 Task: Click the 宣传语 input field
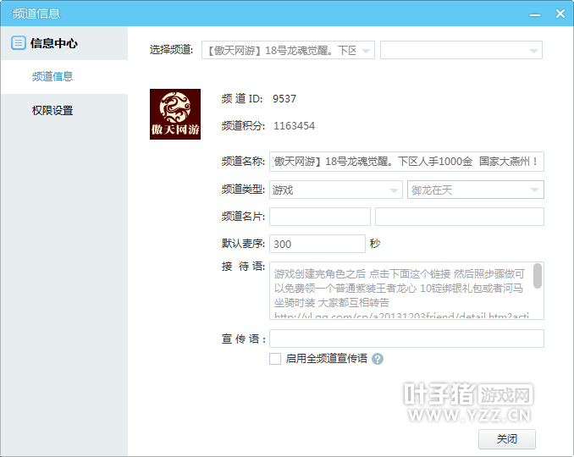(x=406, y=339)
